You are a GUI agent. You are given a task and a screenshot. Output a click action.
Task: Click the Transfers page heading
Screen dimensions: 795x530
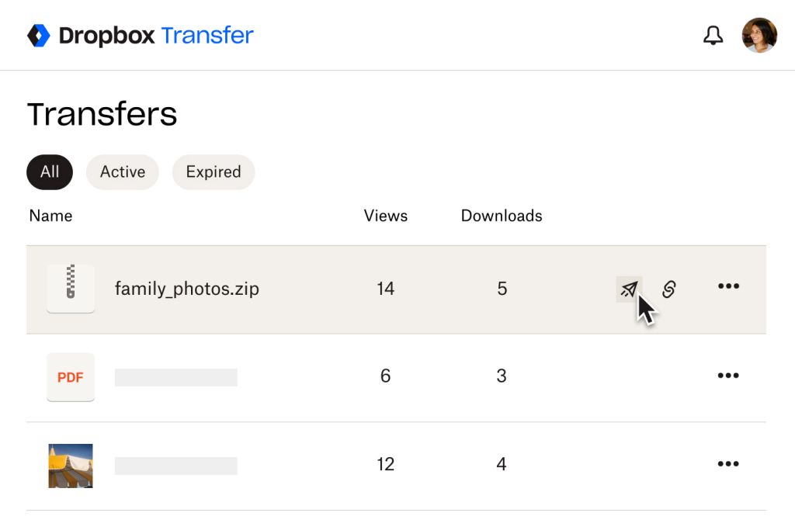click(x=102, y=113)
